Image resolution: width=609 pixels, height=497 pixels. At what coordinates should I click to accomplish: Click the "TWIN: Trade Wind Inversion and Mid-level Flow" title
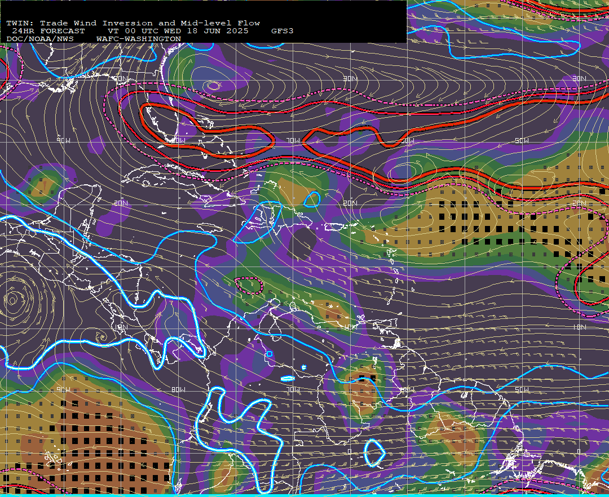133,23
